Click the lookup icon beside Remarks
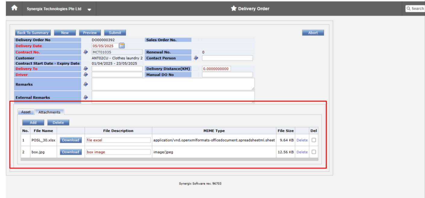Viewport: 425px width, 198px height. click(86, 84)
